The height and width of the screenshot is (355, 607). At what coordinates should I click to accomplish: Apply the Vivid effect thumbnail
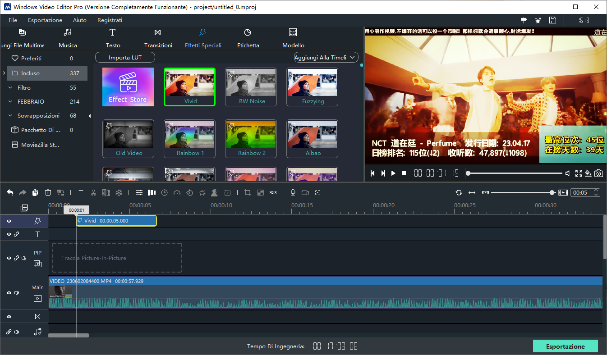[189, 86]
